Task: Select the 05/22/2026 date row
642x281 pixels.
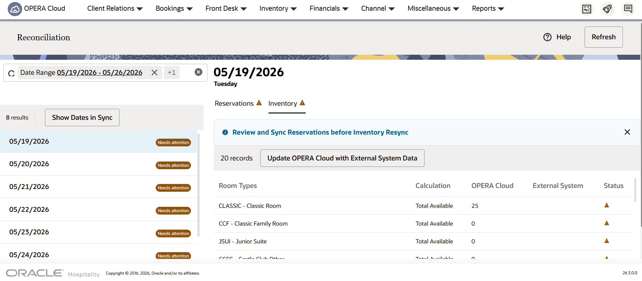Action: 98,209
